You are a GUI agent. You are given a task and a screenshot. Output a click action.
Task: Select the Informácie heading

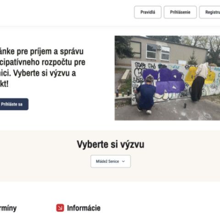pos(84,208)
